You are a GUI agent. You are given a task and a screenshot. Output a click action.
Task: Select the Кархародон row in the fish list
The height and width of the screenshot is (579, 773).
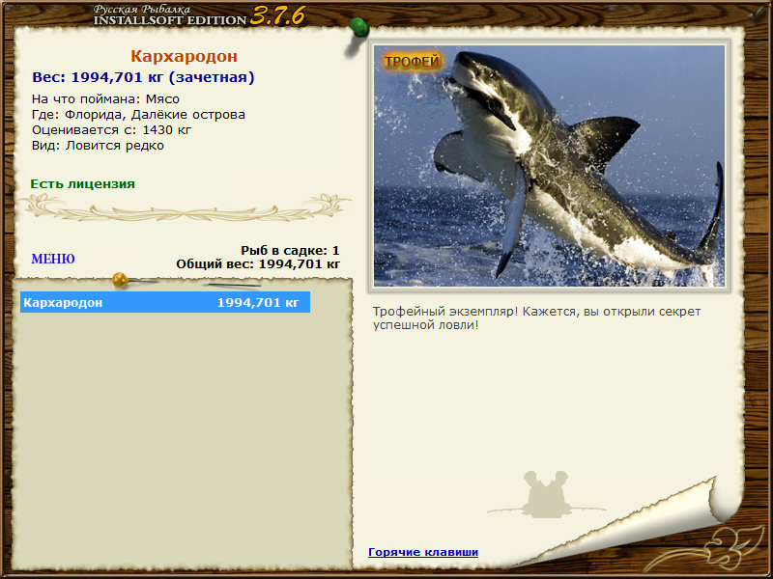click(x=165, y=302)
